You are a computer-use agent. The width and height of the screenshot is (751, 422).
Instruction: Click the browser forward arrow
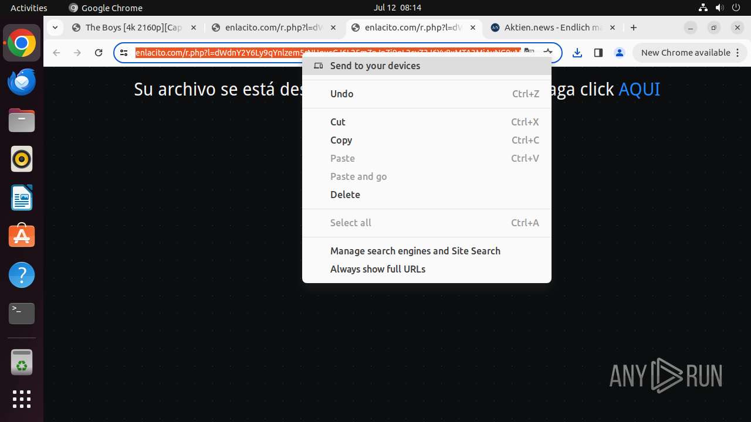(x=77, y=53)
